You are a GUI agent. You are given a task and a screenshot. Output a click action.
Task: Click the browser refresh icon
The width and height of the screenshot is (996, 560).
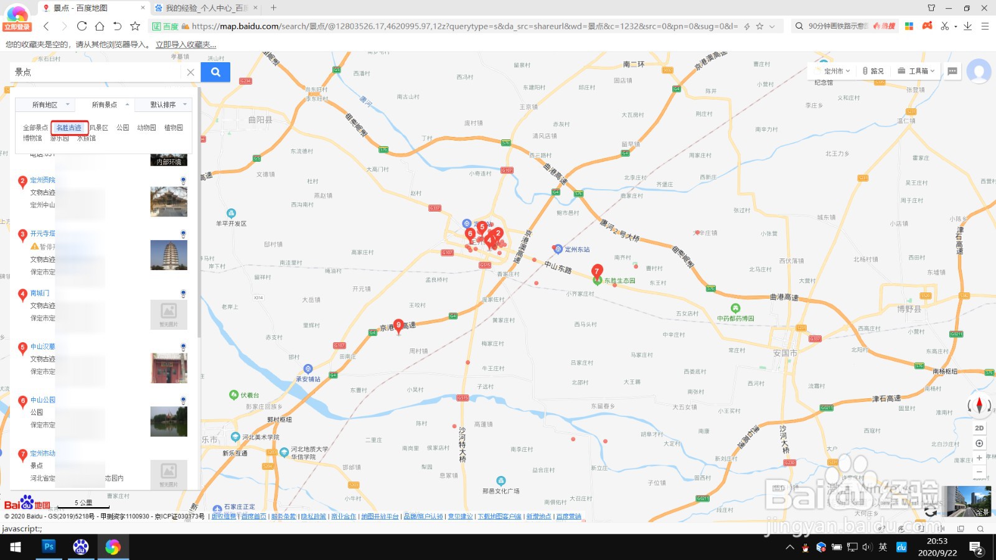[x=82, y=26]
